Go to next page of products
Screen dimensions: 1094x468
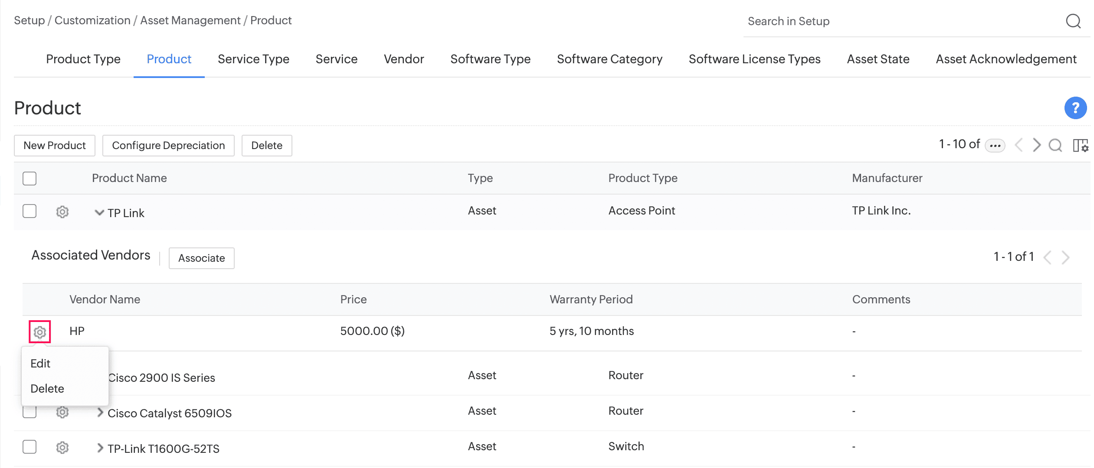coord(1036,145)
